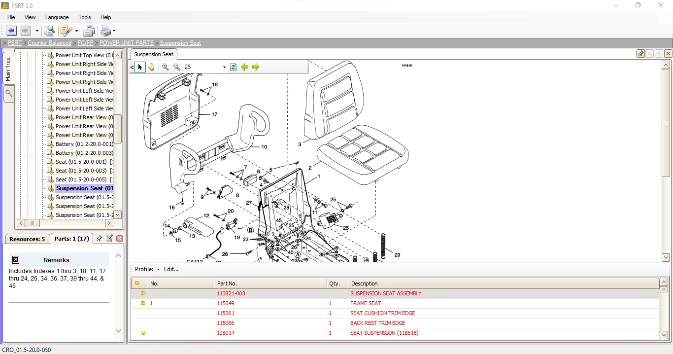This screenshot has height=354, width=673.
Task: Open the POWER UNIT PARTS breadcrumb link
Action: [126, 43]
